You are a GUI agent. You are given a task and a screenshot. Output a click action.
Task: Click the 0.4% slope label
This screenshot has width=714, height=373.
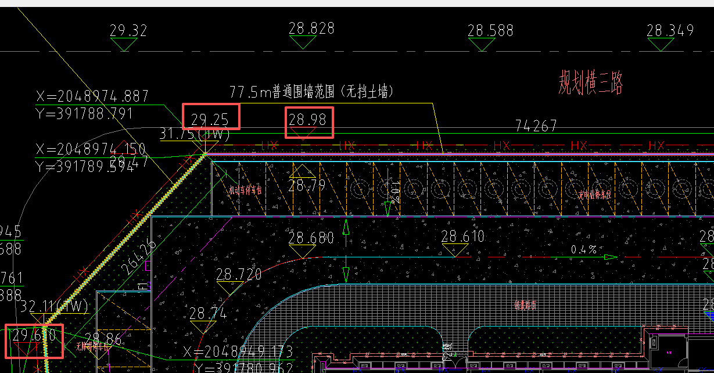583,249
